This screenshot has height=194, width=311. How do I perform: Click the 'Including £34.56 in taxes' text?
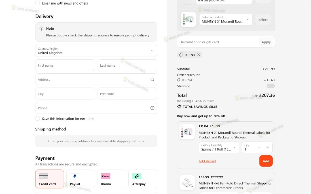click(x=196, y=101)
